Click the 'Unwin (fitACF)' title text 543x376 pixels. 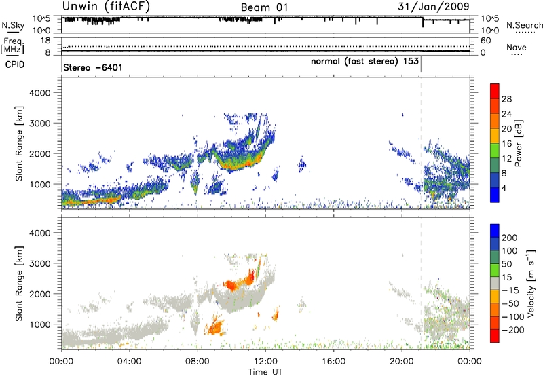(x=106, y=6)
